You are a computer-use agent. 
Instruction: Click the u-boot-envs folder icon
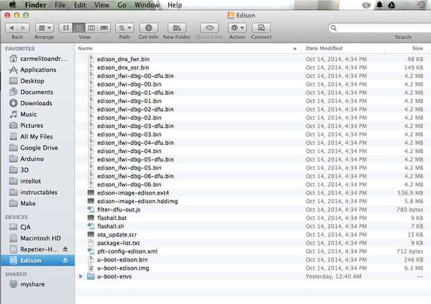click(x=90, y=276)
